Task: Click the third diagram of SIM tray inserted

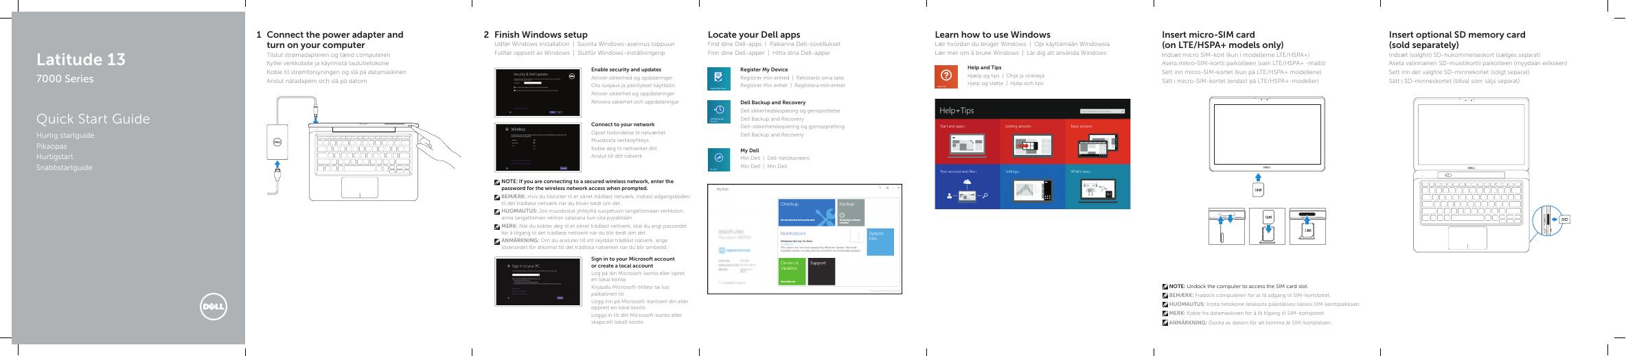Action: [1307, 227]
